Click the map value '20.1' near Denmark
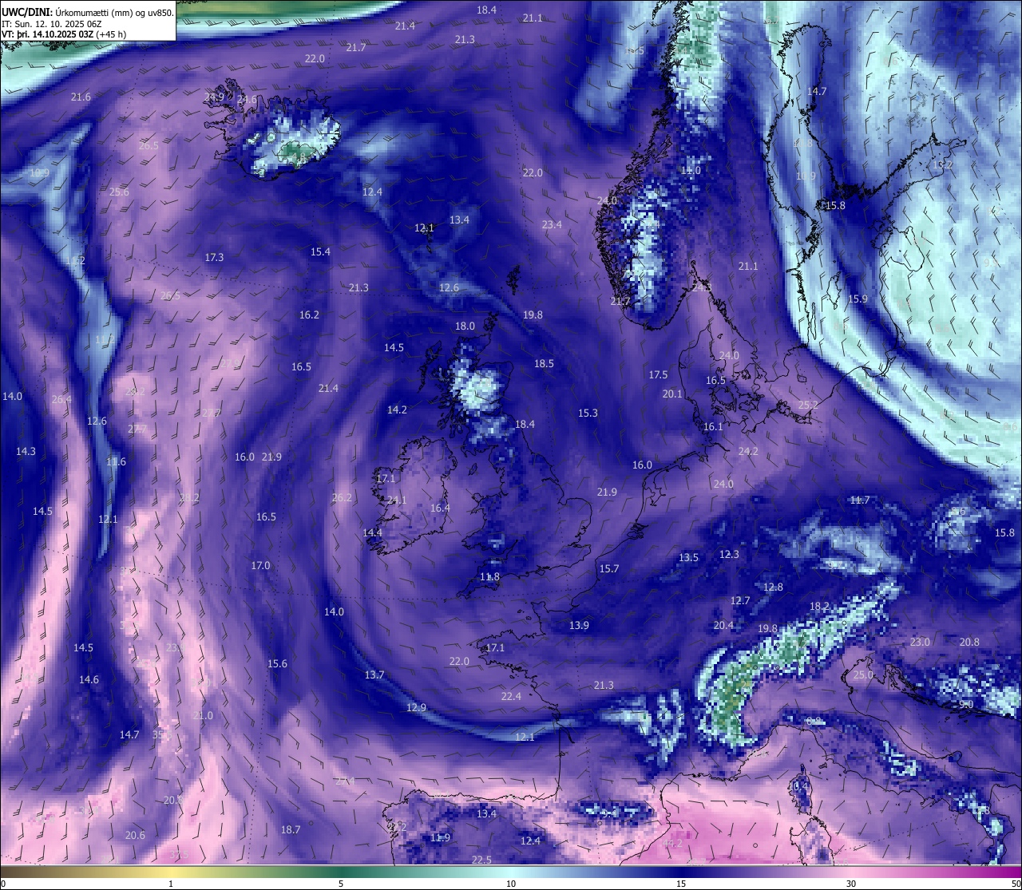This screenshot has width=1022, height=890. (672, 394)
